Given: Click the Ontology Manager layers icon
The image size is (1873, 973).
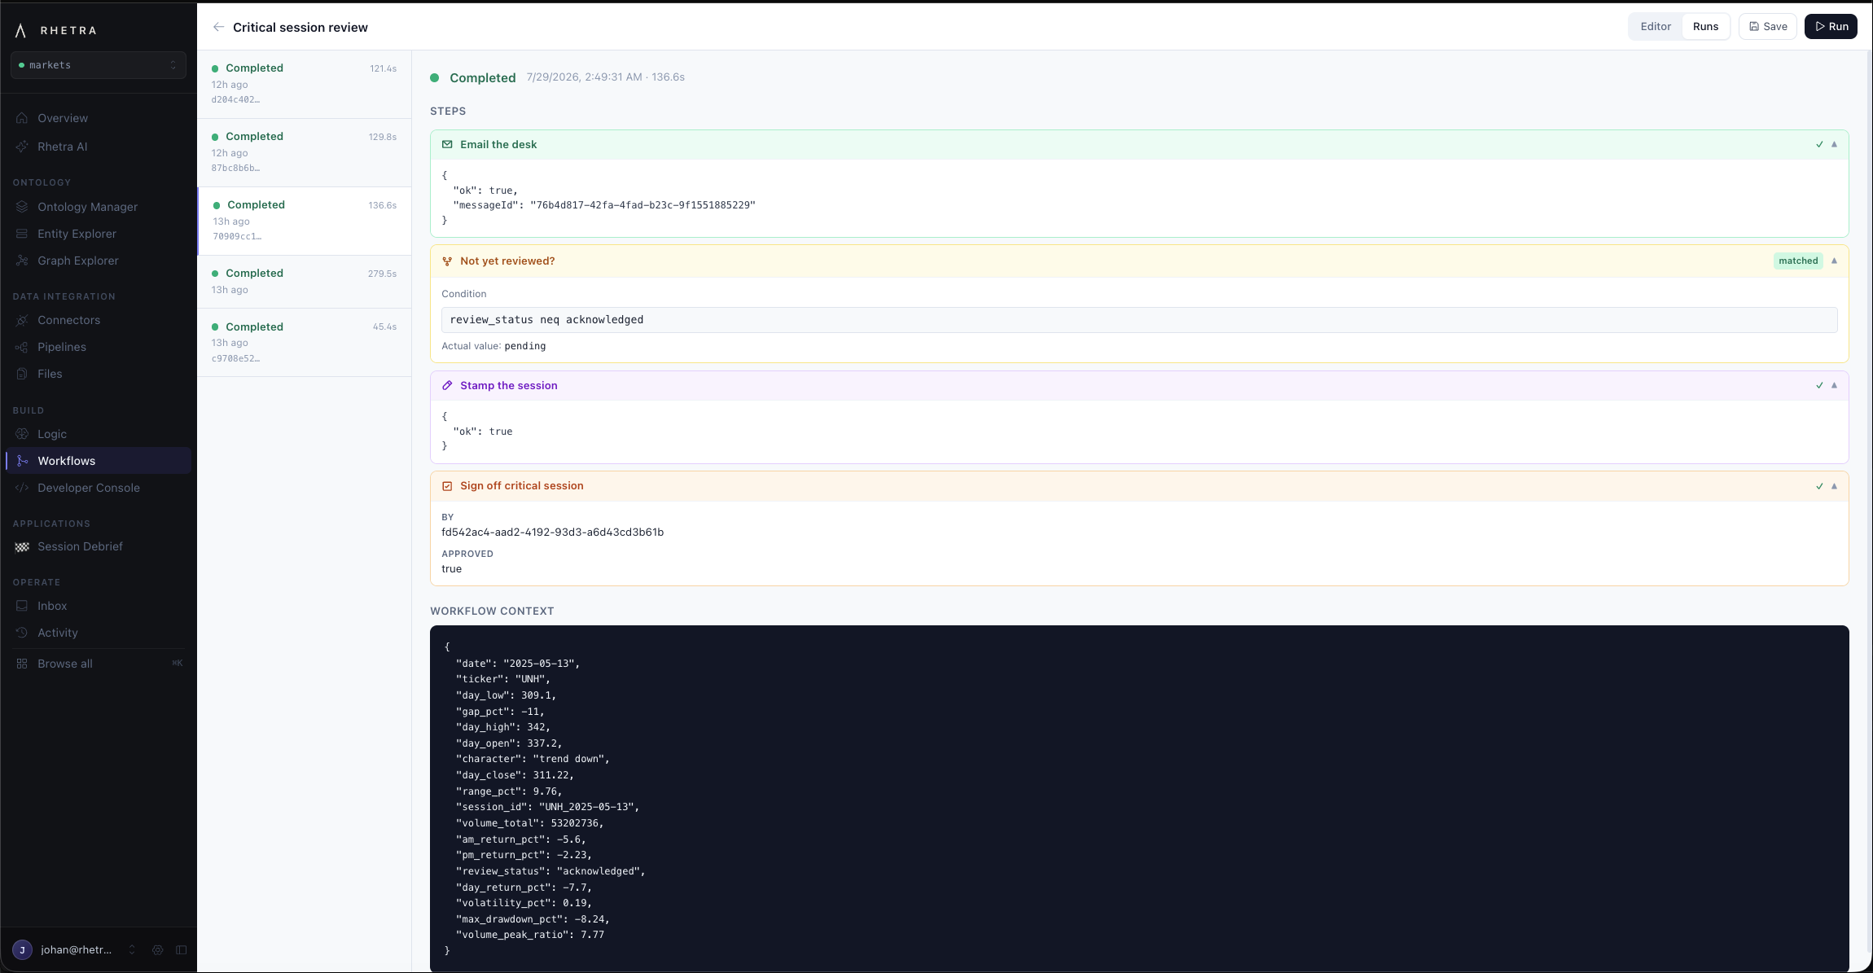Looking at the screenshot, I should [22, 207].
